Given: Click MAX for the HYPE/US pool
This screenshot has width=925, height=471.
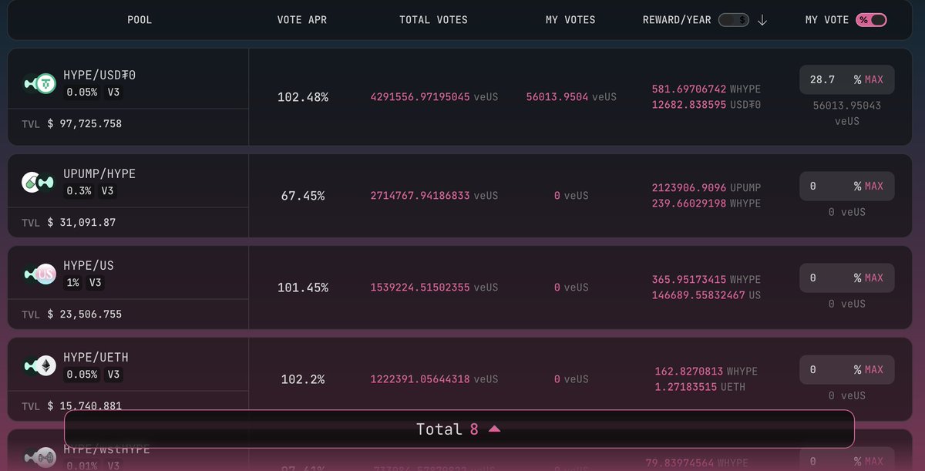Looking at the screenshot, I should 874,278.
